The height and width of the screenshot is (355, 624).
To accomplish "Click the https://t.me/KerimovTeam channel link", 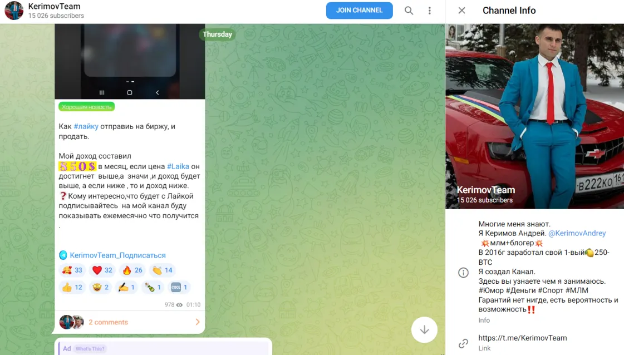I will 523,338.
